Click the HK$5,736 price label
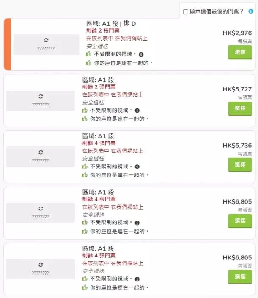Image resolution: width=258 pixels, height=298 pixels. click(x=237, y=146)
